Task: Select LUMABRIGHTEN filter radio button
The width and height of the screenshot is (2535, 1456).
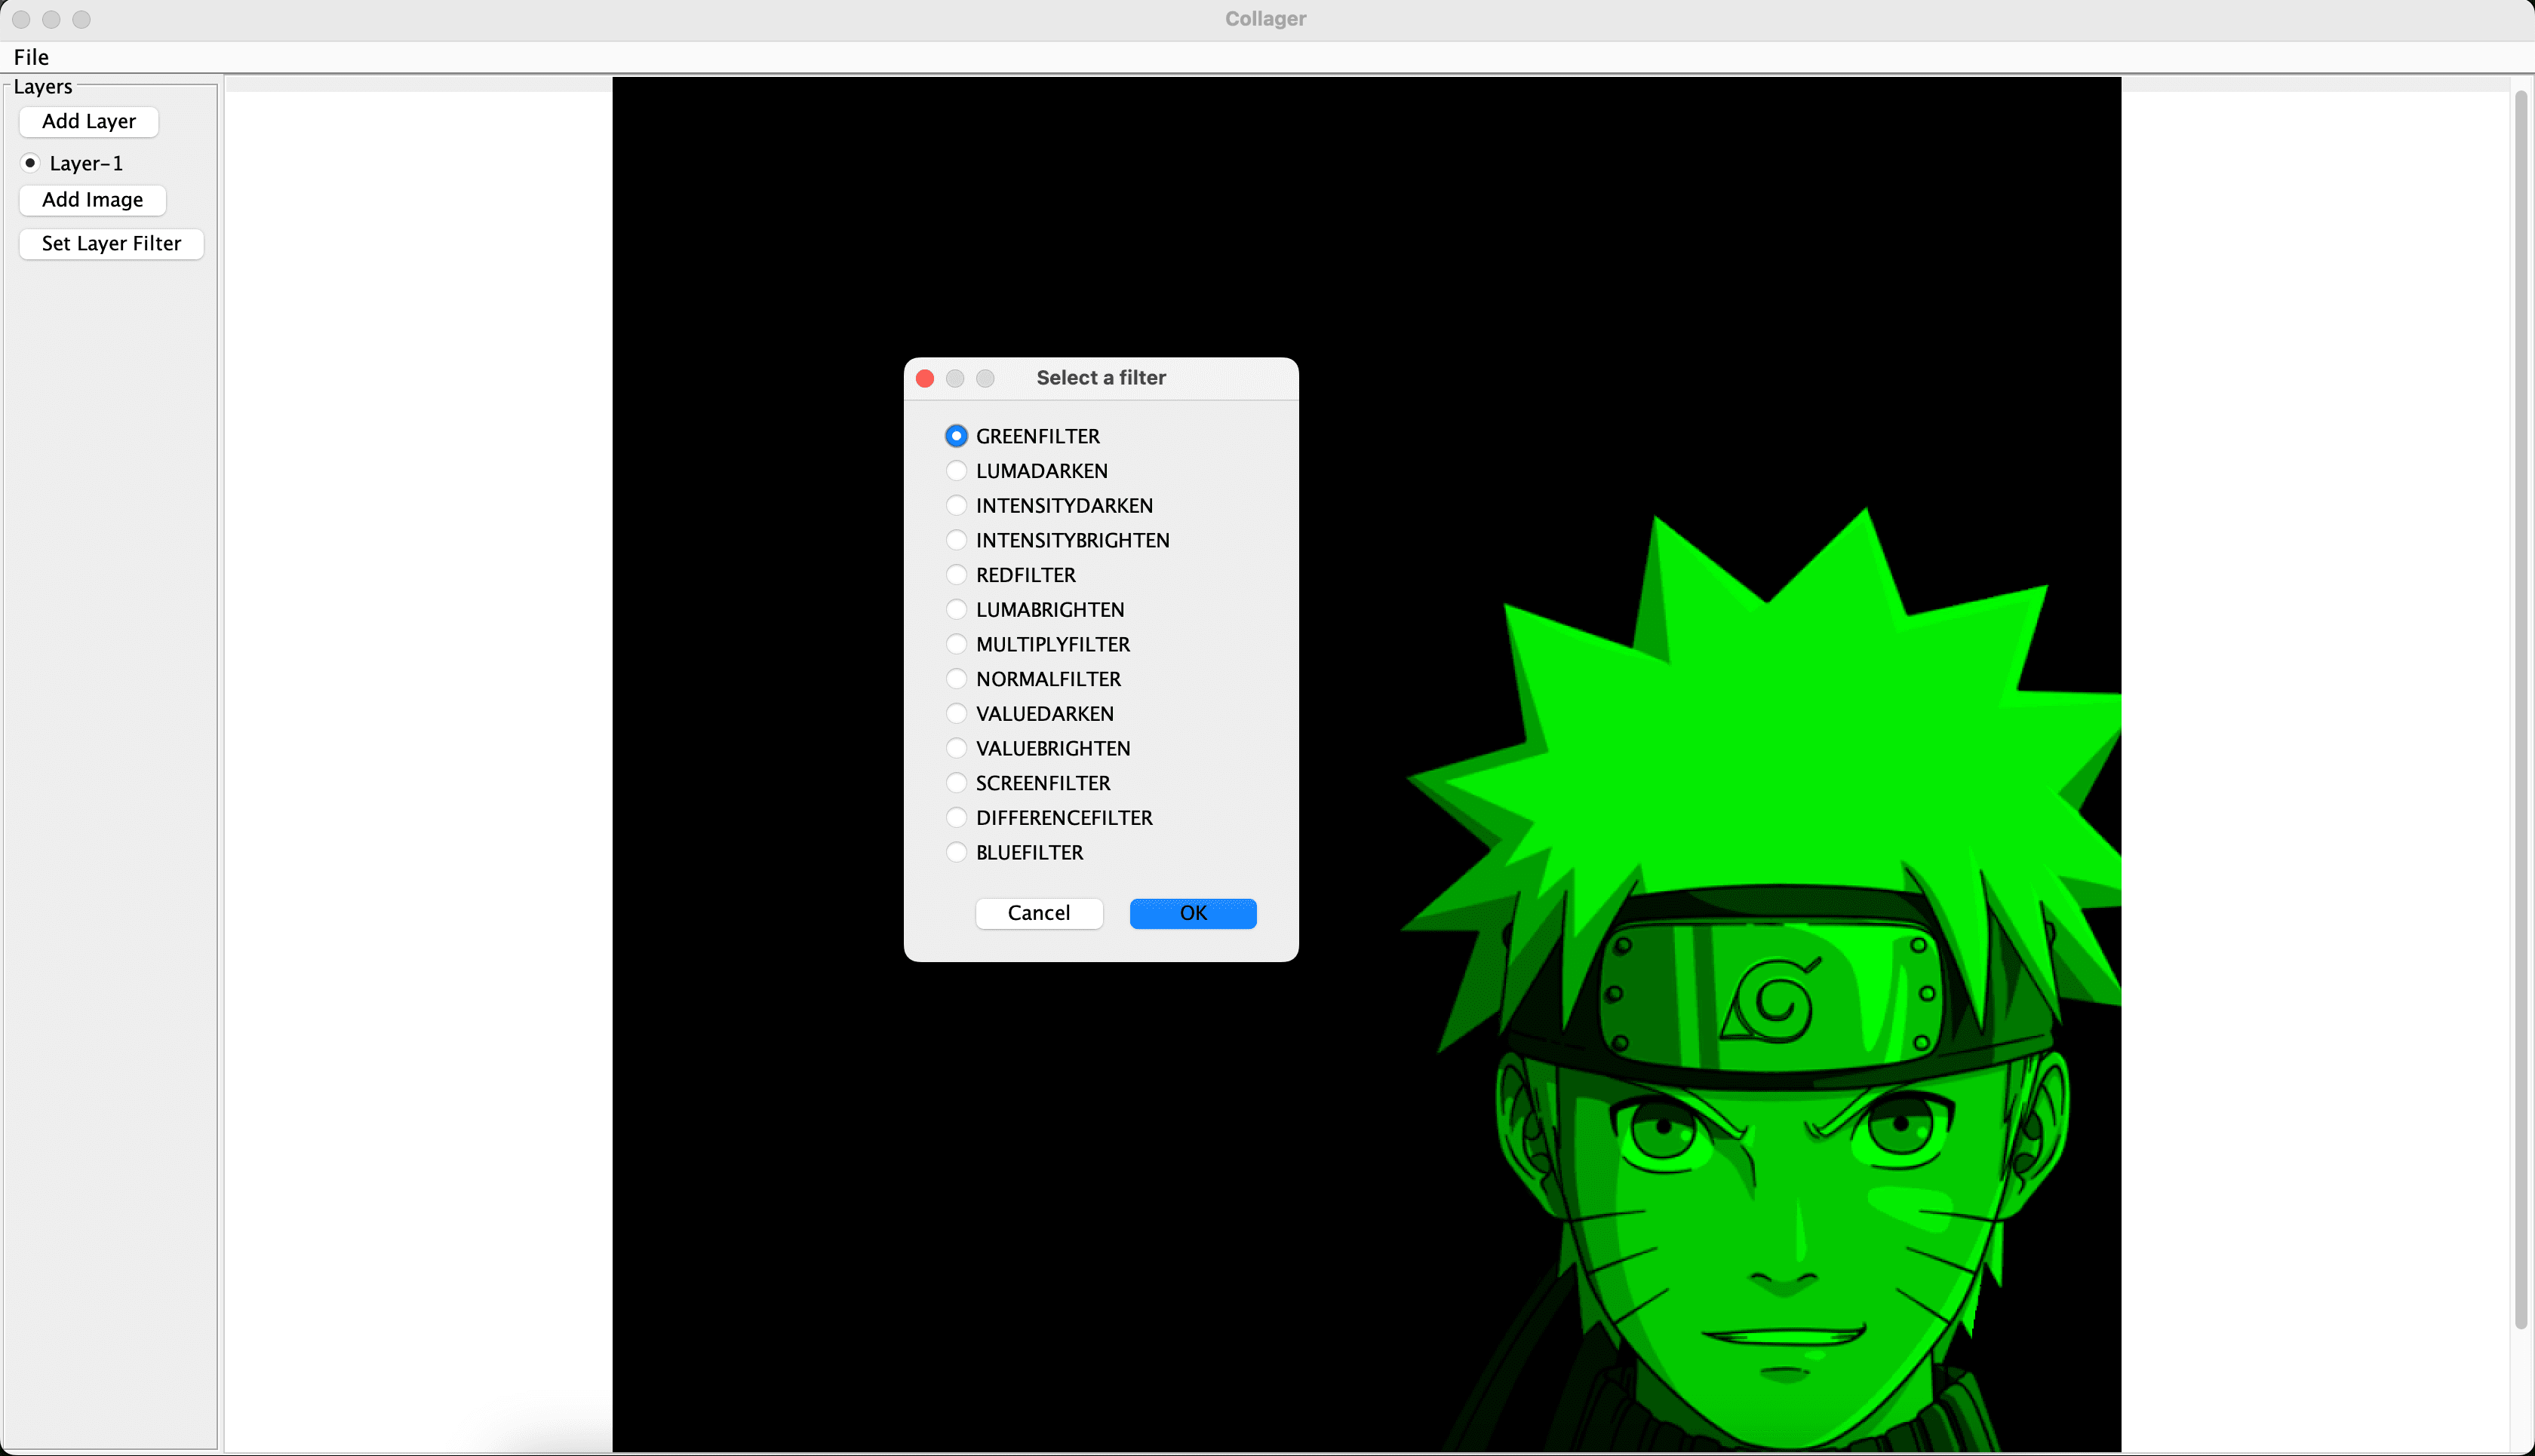Action: click(957, 610)
